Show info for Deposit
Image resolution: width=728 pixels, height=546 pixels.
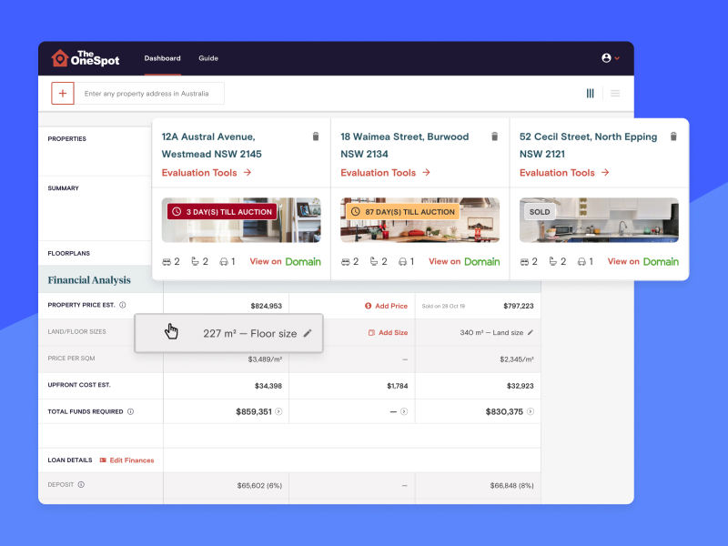tap(81, 485)
